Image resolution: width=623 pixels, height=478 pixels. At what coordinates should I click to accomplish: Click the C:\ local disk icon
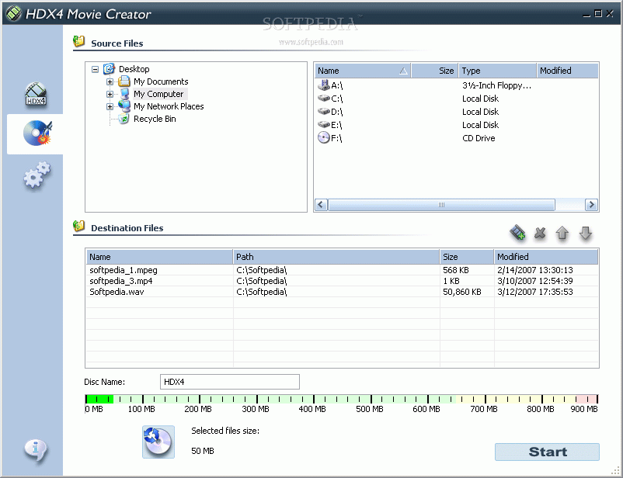(x=324, y=98)
